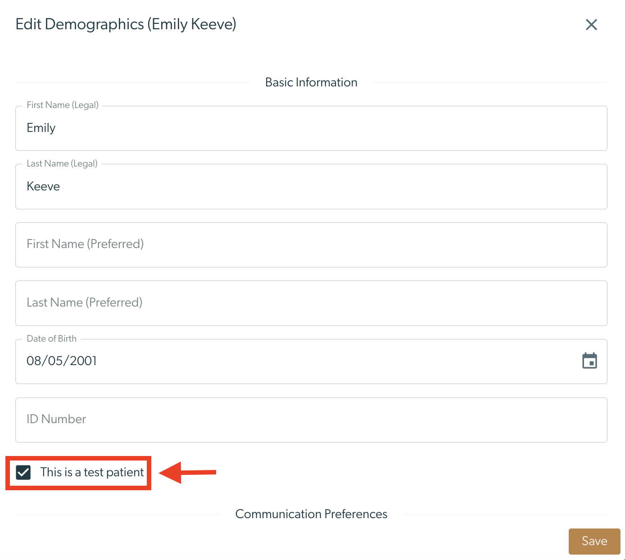The width and height of the screenshot is (625, 560).
Task: Click the "First Name (Legal)" floating label
Action: (63, 105)
